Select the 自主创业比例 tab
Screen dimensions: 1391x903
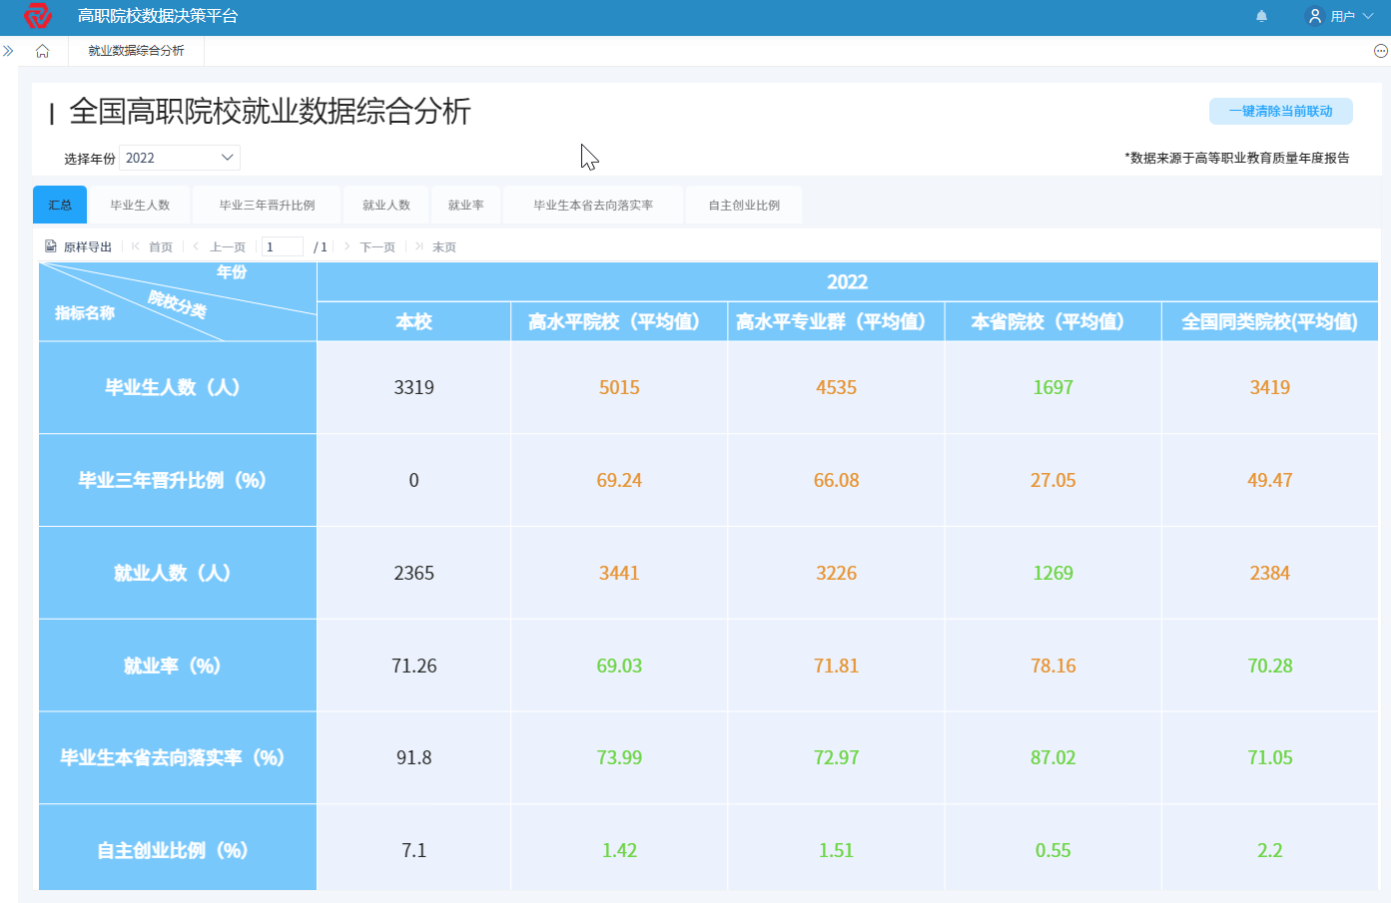[x=743, y=205]
